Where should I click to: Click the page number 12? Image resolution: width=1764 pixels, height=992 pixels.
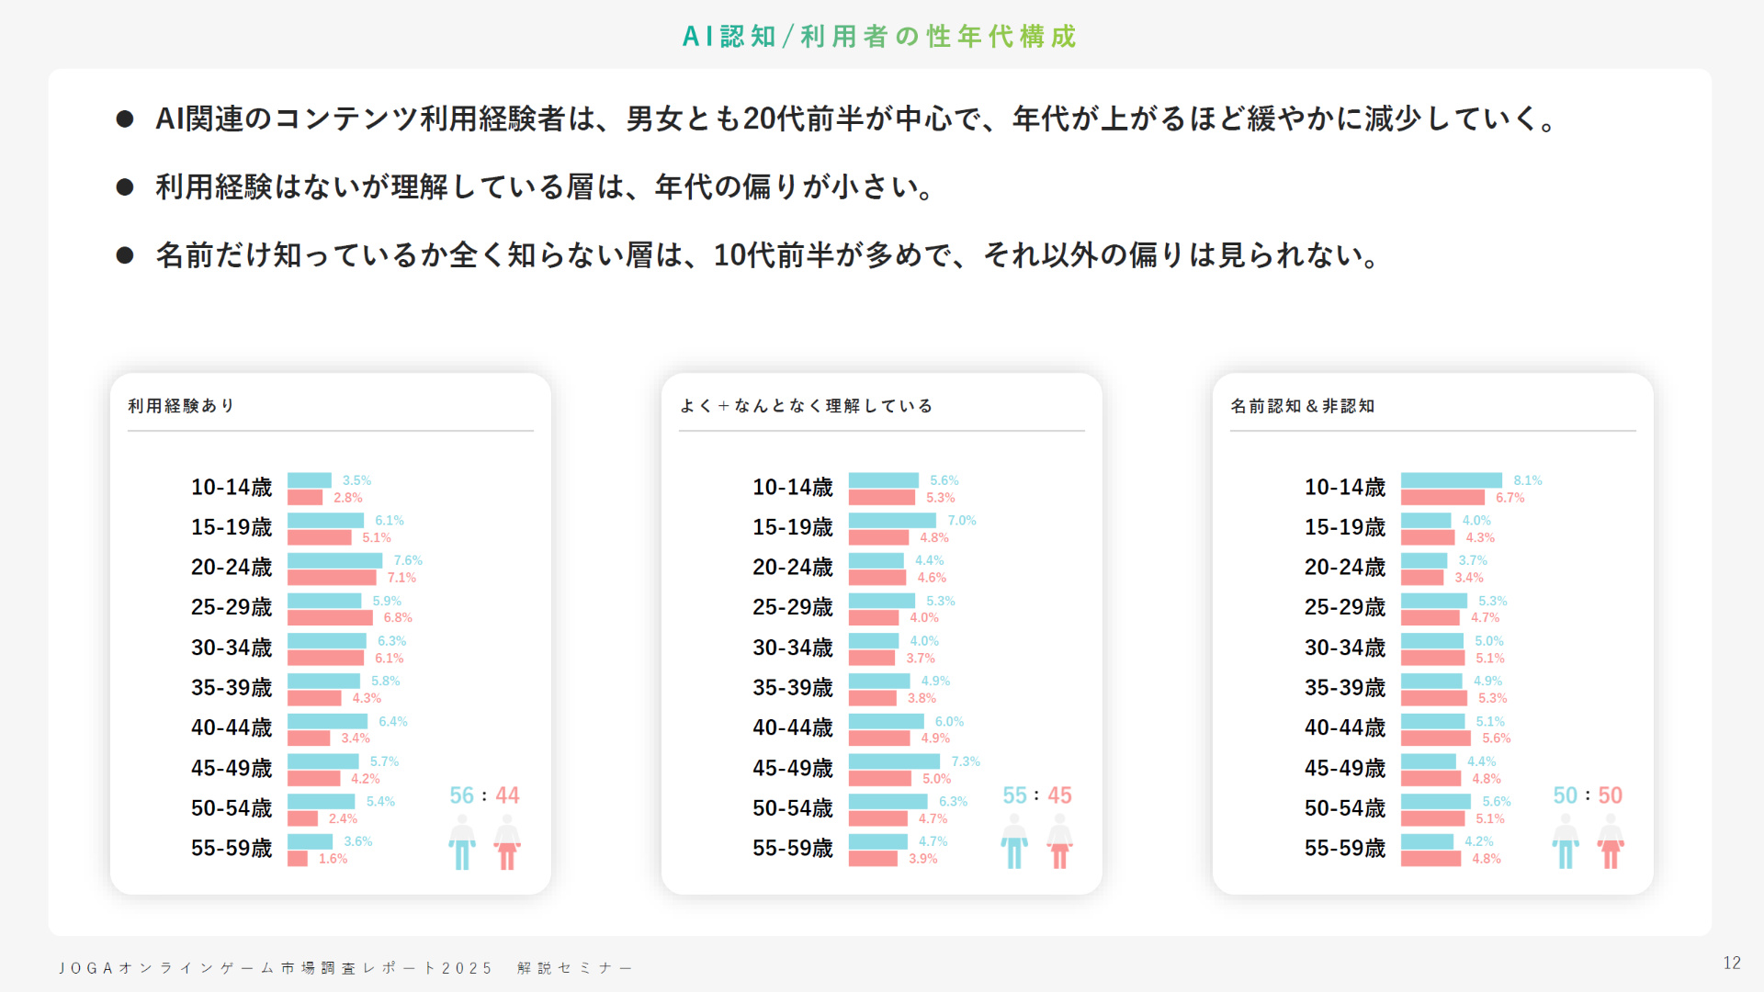tap(1732, 963)
